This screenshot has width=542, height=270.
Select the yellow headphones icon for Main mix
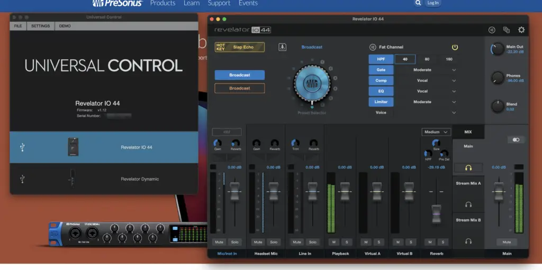(x=468, y=168)
